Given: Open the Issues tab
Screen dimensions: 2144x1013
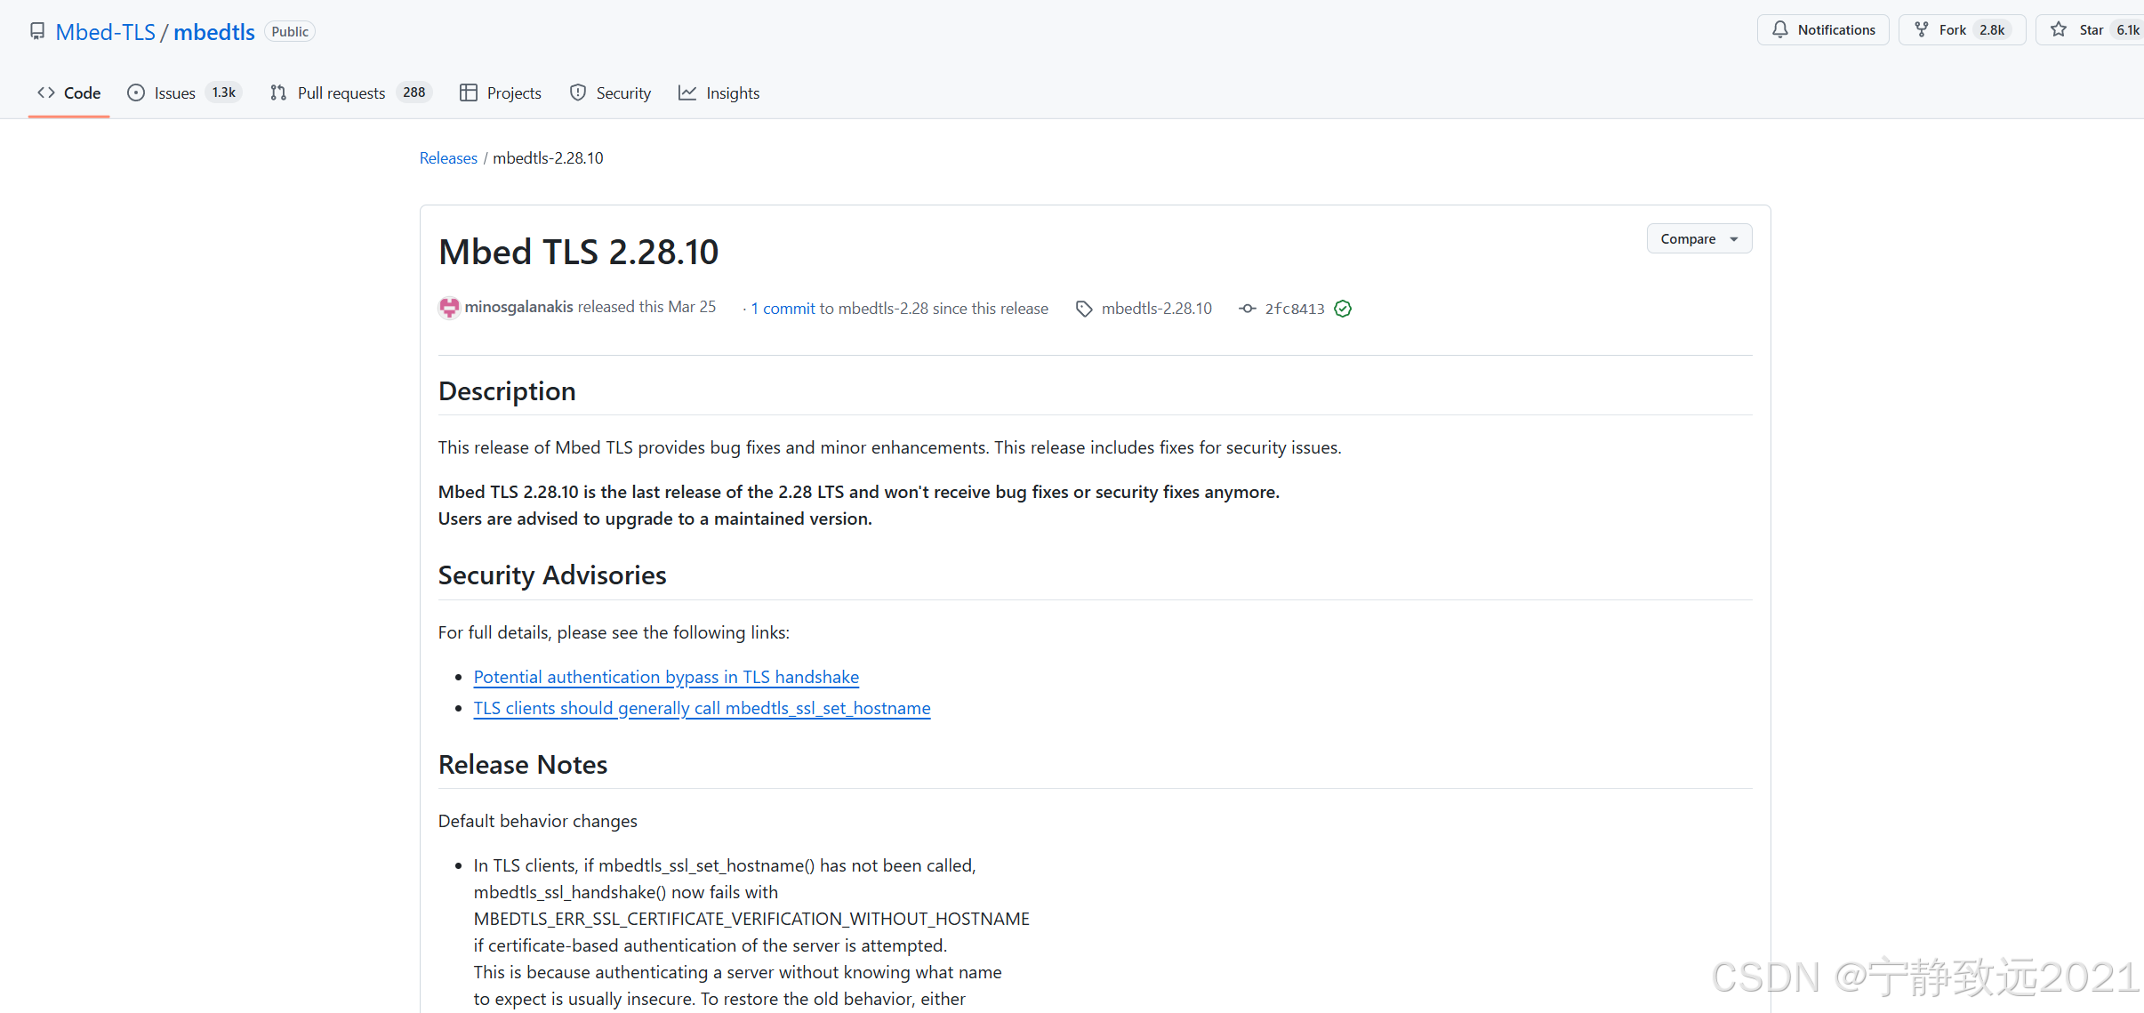Looking at the screenshot, I should 184,92.
